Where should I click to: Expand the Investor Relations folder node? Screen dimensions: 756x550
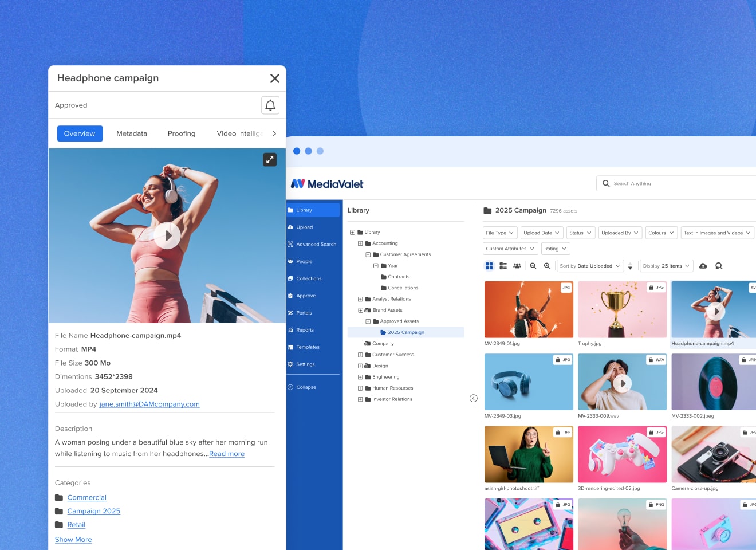click(360, 400)
